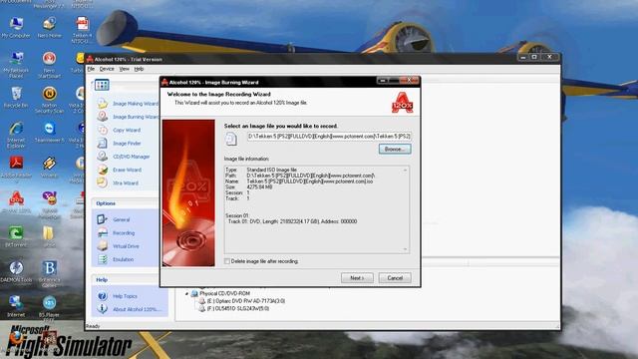638x359 pixels.
Task: Open My Computer desktop icon
Action: coord(16,28)
